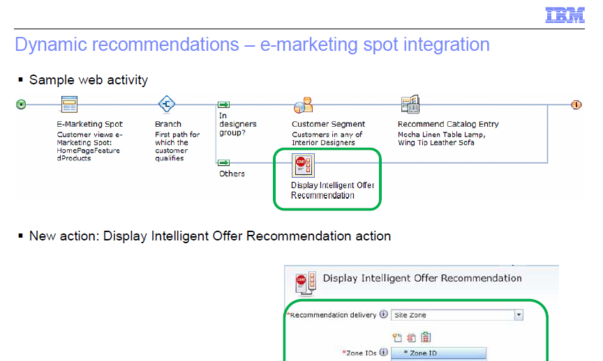Click the IBM logo
The width and height of the screenshot is (603, 361).
(565, 15)
